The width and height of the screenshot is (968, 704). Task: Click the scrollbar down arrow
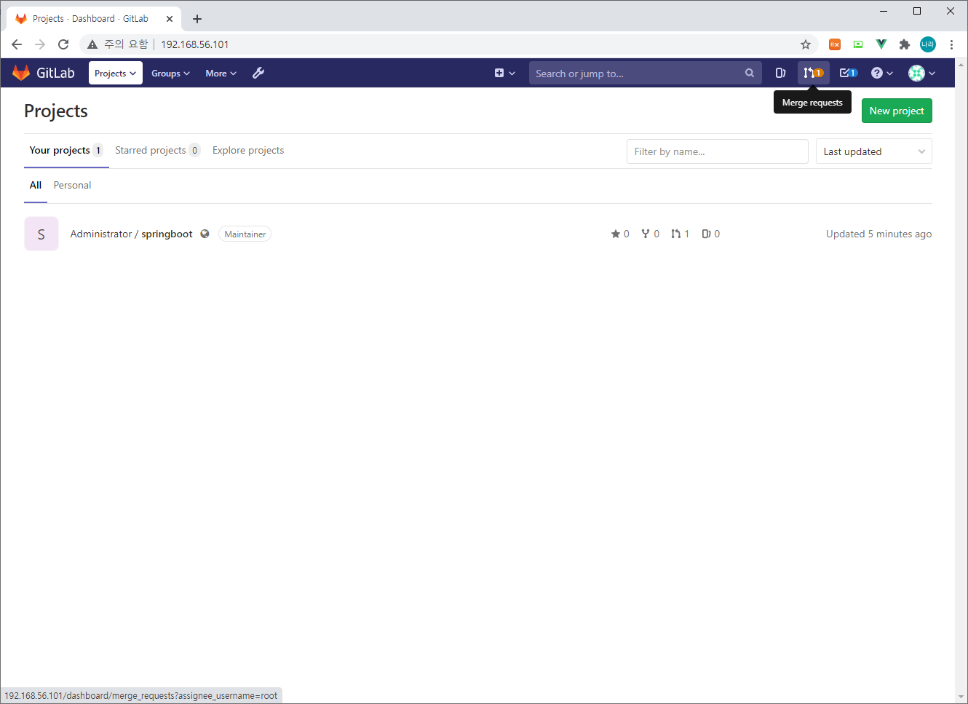961,697
